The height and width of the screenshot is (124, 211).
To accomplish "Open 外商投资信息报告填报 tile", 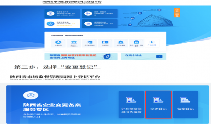I will [x=131, y=105].
